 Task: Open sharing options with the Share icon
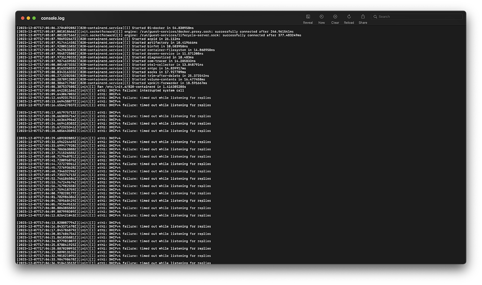(x=362, y=16)
